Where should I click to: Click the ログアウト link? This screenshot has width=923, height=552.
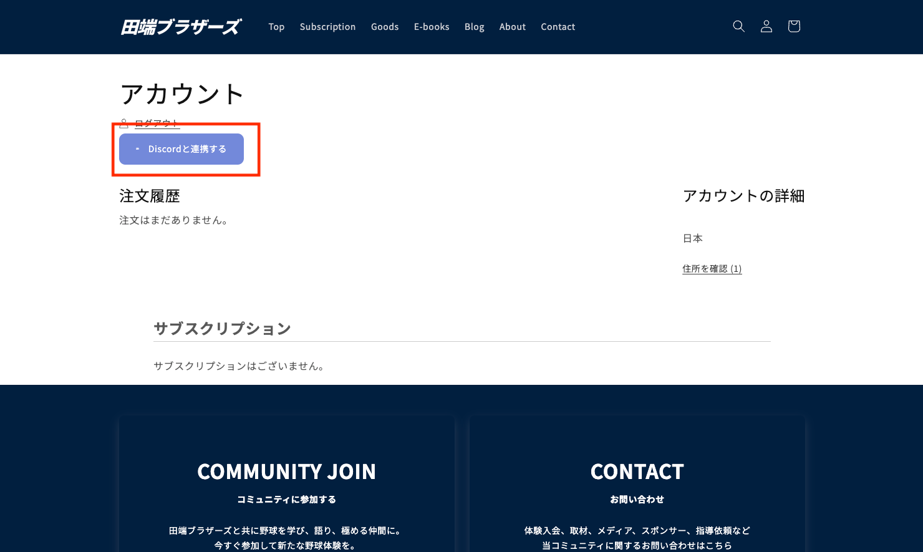[157, 123]
